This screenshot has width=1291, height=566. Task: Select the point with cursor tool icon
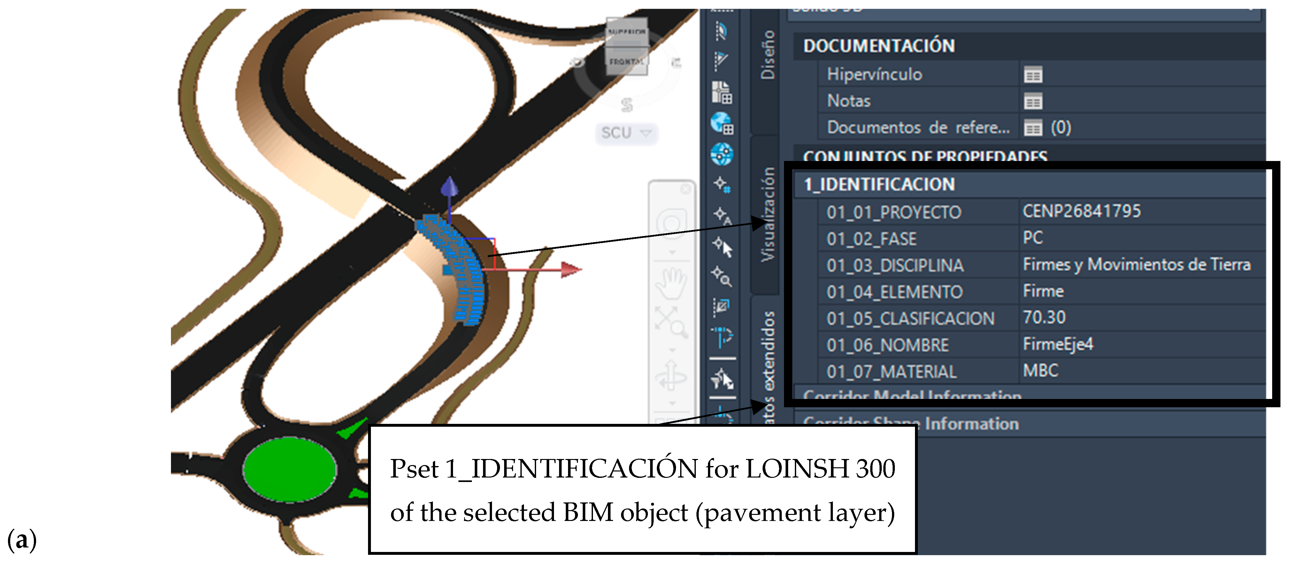tap(723, 247)
